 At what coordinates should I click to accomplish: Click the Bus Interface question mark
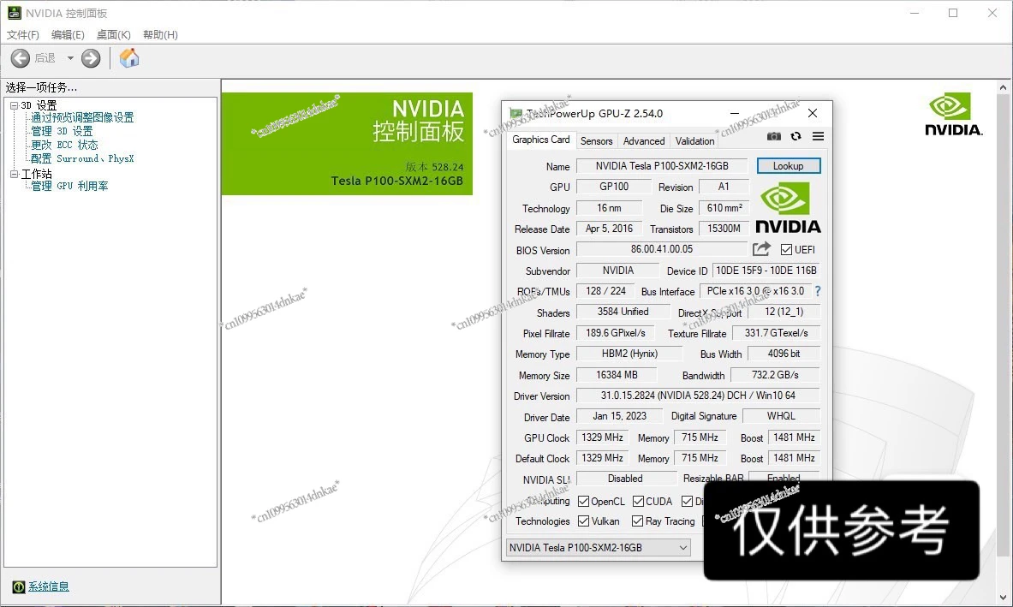pyautogui.click(x=818, y=291)
